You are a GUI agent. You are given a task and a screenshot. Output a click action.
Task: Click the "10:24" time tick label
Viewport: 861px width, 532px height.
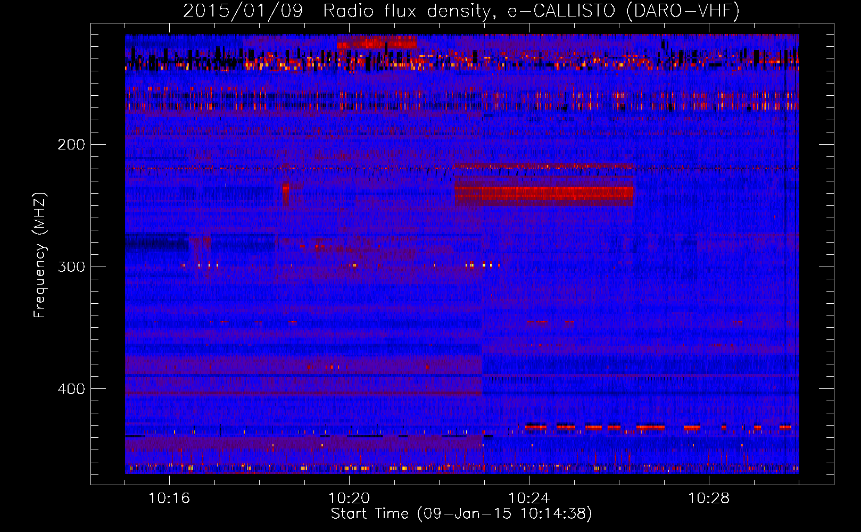click(529, 498)
